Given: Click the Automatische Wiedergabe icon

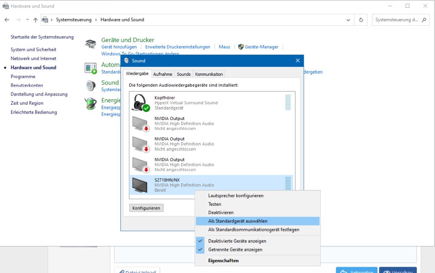Looking at the screenshot, I should click(x=91, y=68).
